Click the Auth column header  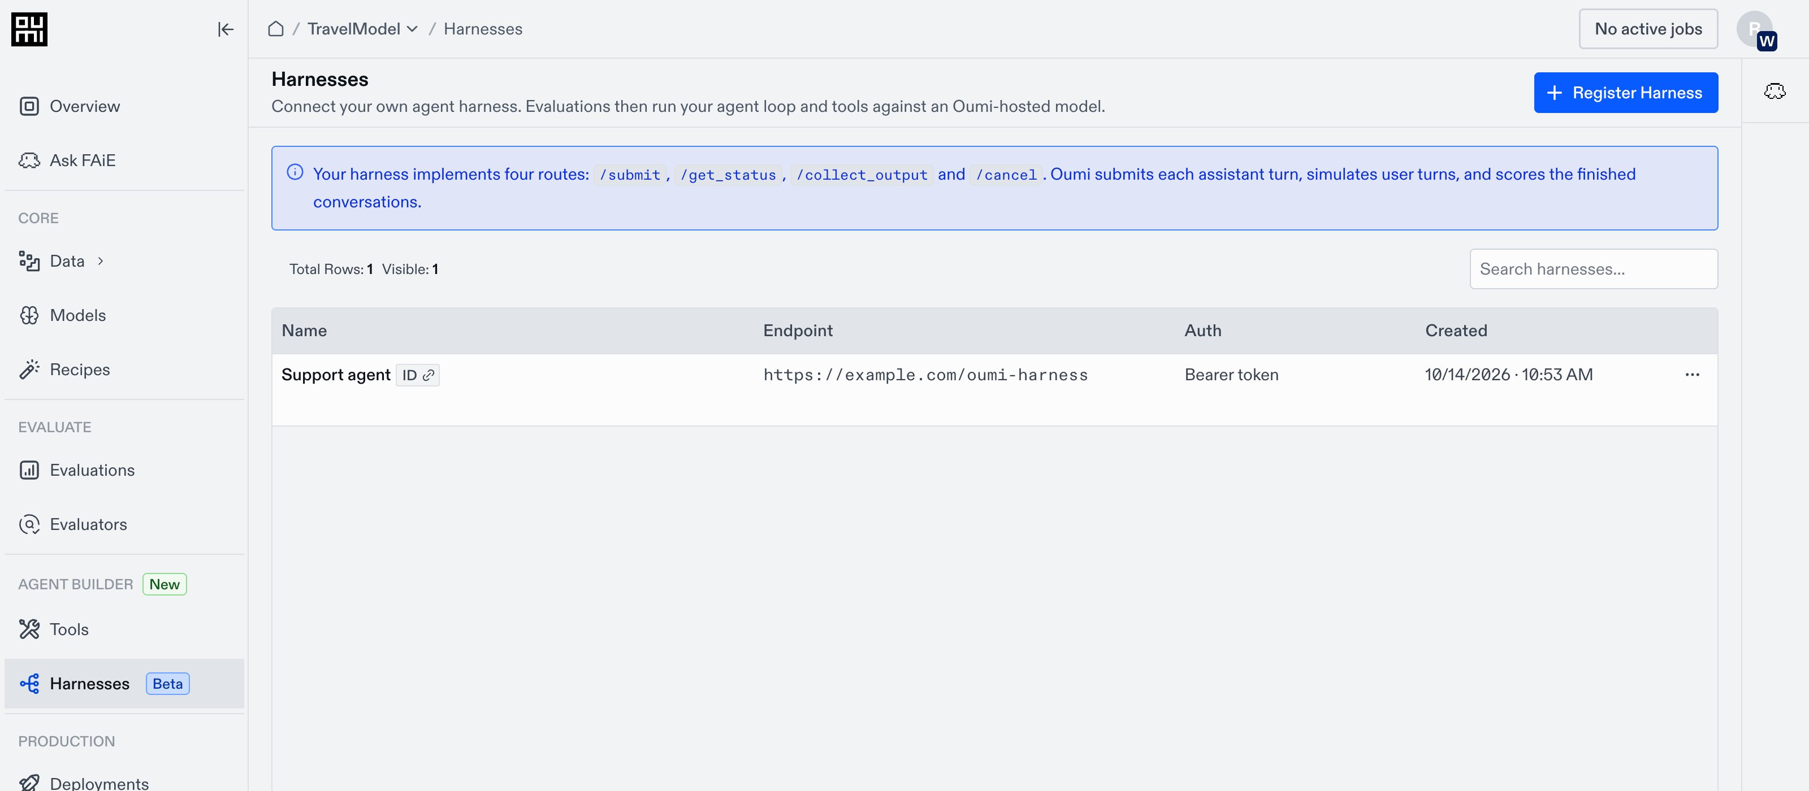pyautogui.click(x=1203, y=331)
